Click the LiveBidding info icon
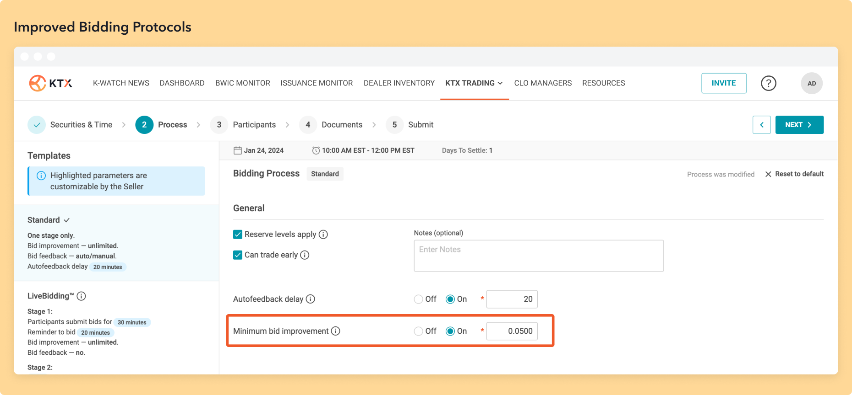Screen dimensions: 852x395 [82, 296]
